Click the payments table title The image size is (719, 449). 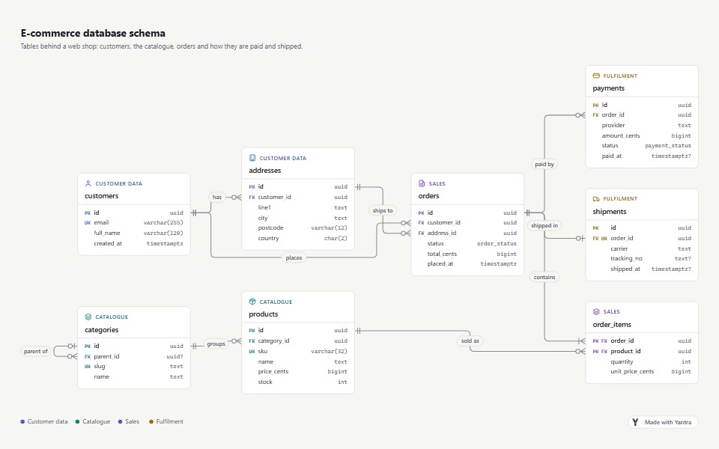point(608,88)
